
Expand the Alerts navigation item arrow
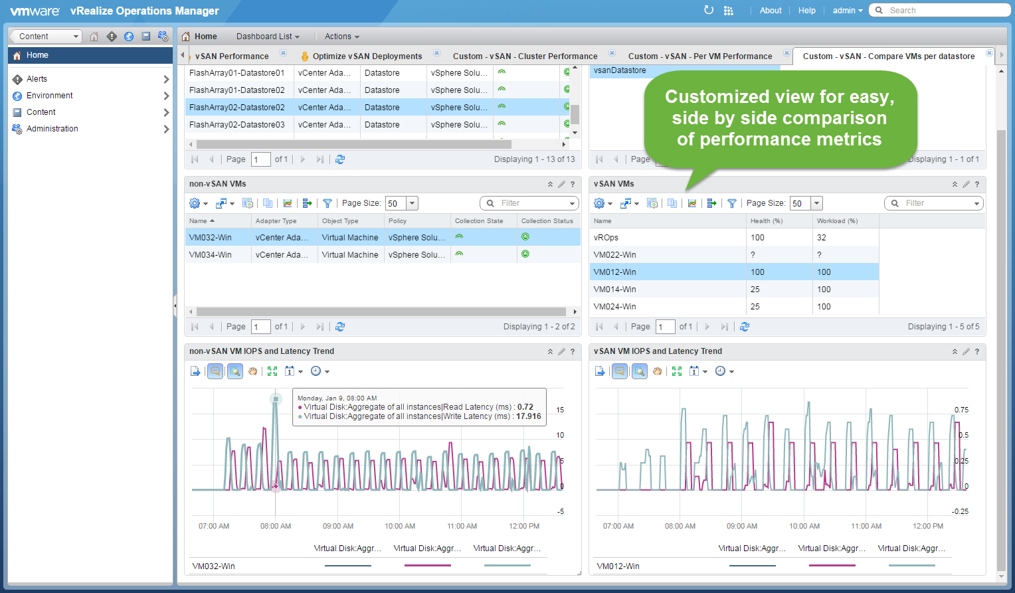pos(166,79)
